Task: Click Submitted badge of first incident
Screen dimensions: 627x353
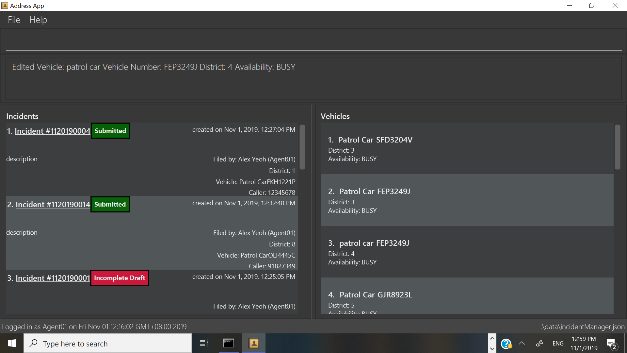Action: coord(110,131)
